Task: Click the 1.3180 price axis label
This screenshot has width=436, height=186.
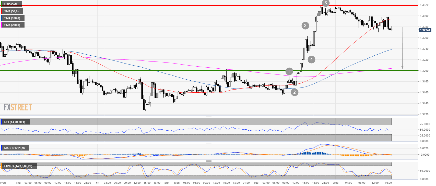Action: pos(425,81)
